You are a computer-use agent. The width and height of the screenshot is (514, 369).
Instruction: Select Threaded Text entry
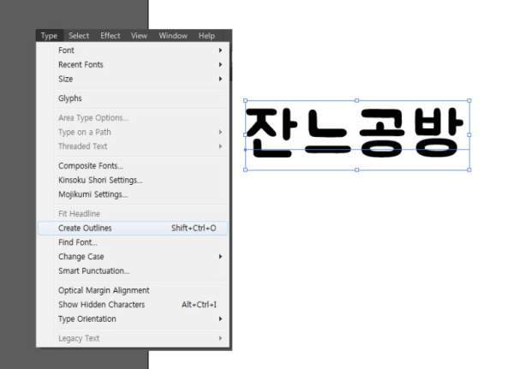133,146
